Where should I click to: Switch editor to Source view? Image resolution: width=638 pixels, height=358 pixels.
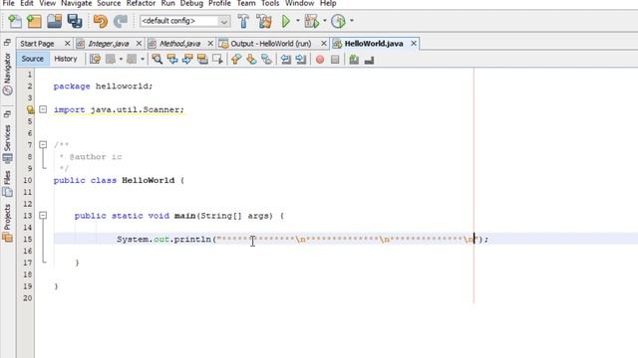[33, 59]
